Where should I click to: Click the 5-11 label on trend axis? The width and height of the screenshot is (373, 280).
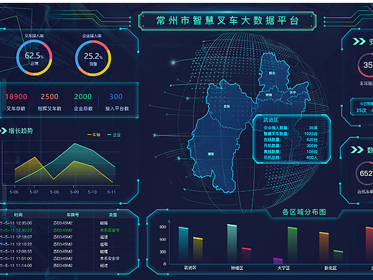111,192
